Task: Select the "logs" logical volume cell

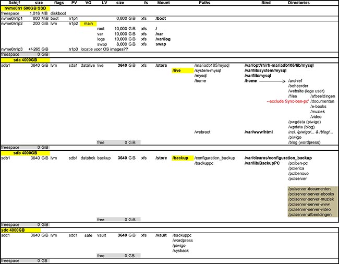Action: coord(101,39)
